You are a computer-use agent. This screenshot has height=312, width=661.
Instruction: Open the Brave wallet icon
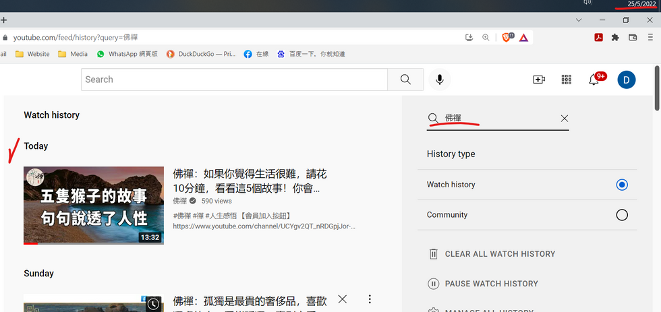point(633,38)
